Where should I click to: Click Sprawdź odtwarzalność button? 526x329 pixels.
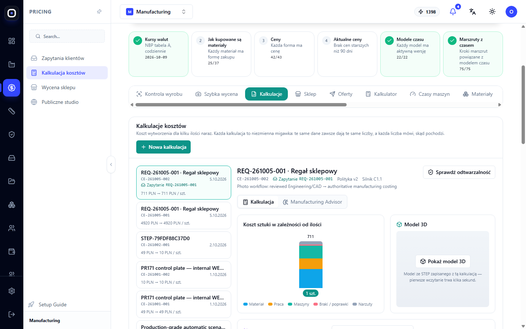(459, 172)
